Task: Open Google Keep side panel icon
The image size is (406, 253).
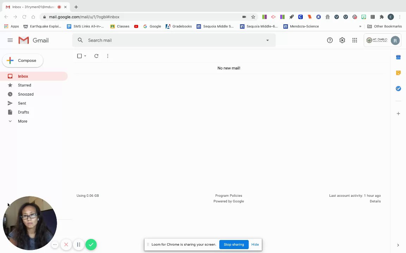Action: pyautogui.click(x=398, y=73)
